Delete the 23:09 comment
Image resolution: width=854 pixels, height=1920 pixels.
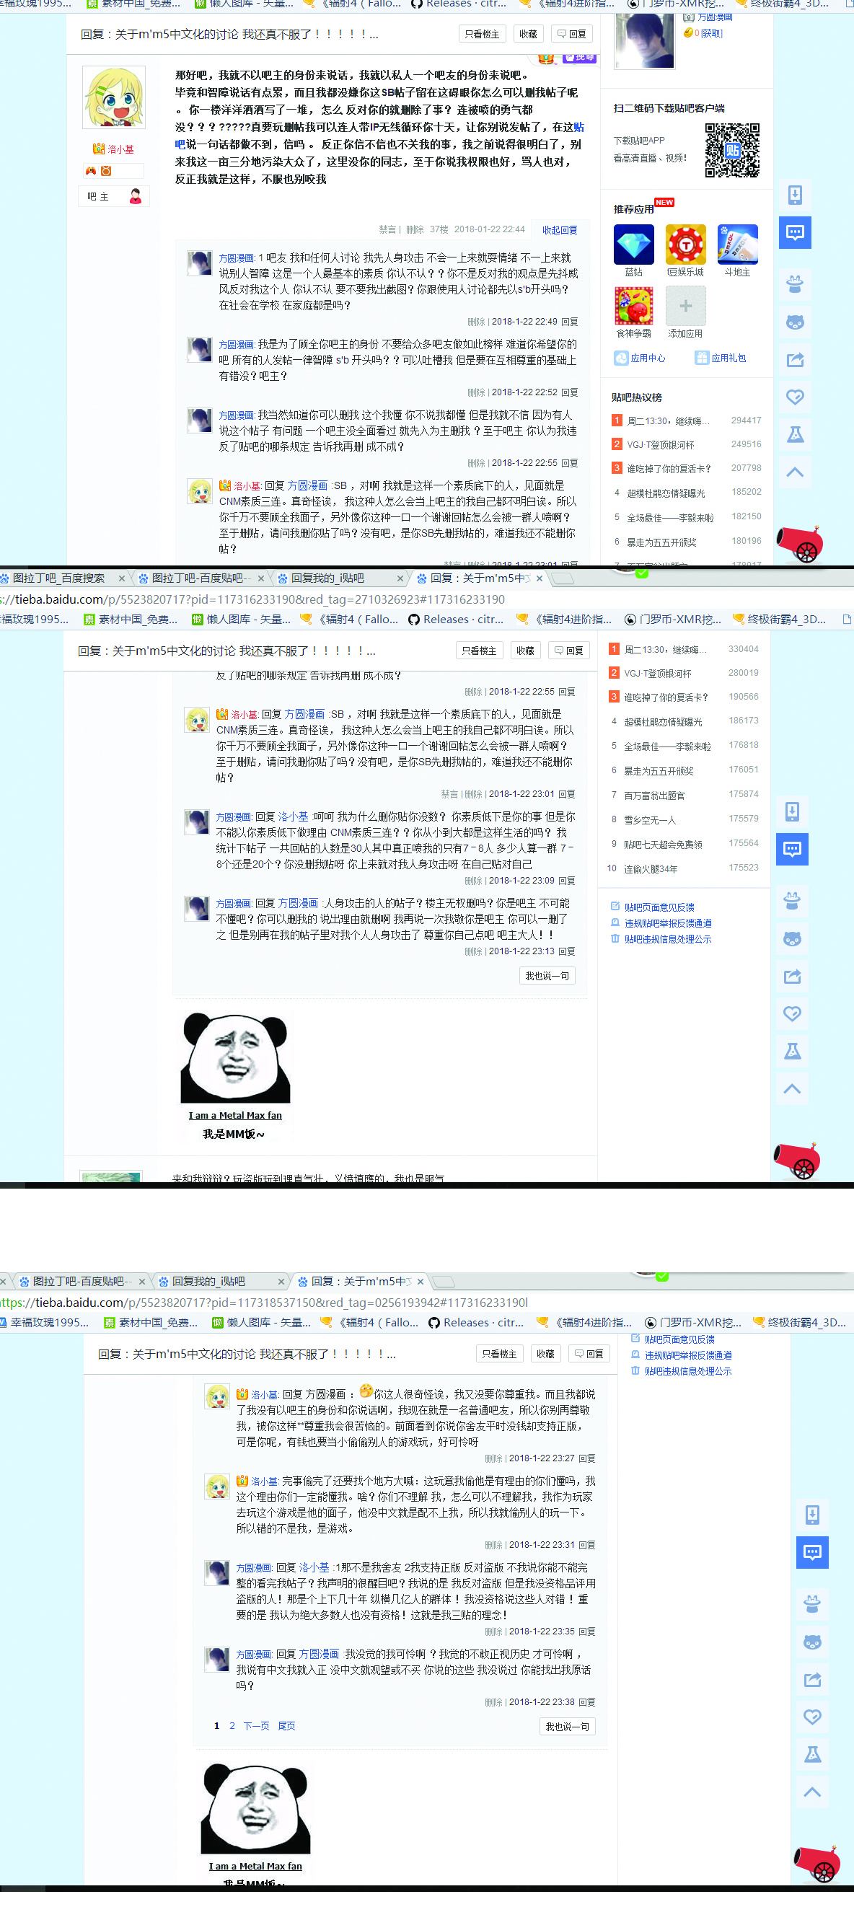click(473, 880)
